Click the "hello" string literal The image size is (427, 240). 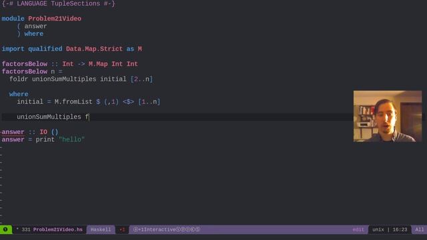click(71, 139)
